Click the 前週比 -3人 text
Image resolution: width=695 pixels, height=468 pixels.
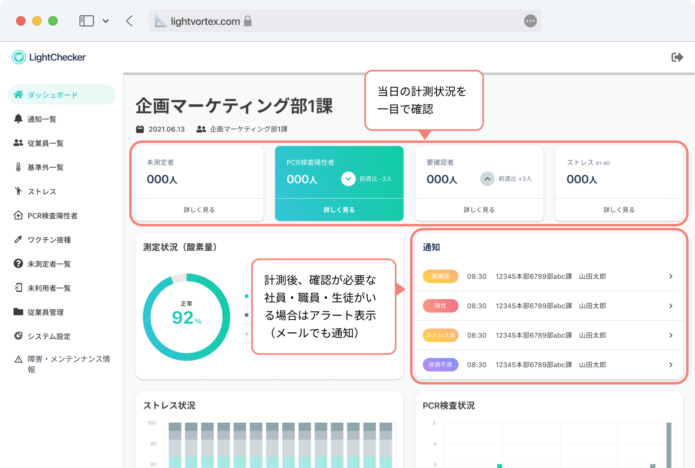point(376,179)
